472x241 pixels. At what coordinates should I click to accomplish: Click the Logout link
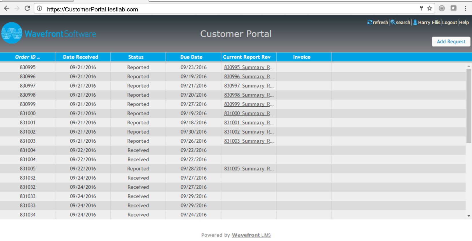(450, 22)
